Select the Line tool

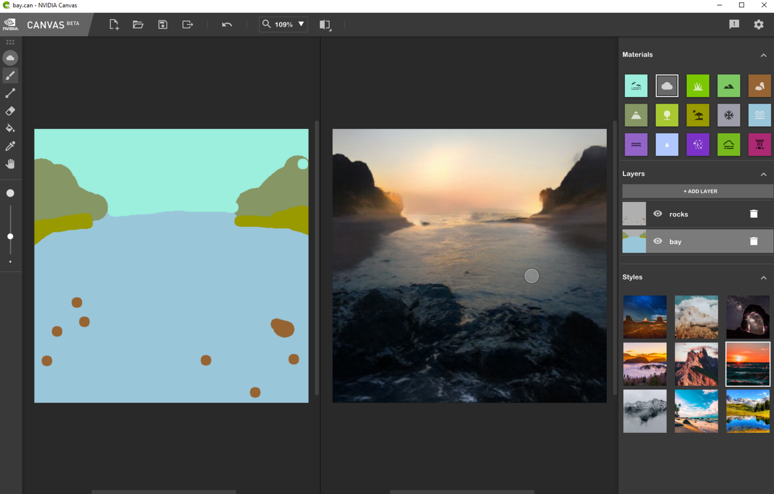pyautogui.click(x=10, y=93)
